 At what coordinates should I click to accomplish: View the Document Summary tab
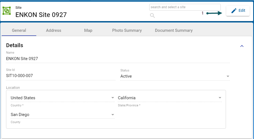click(174, 30)
